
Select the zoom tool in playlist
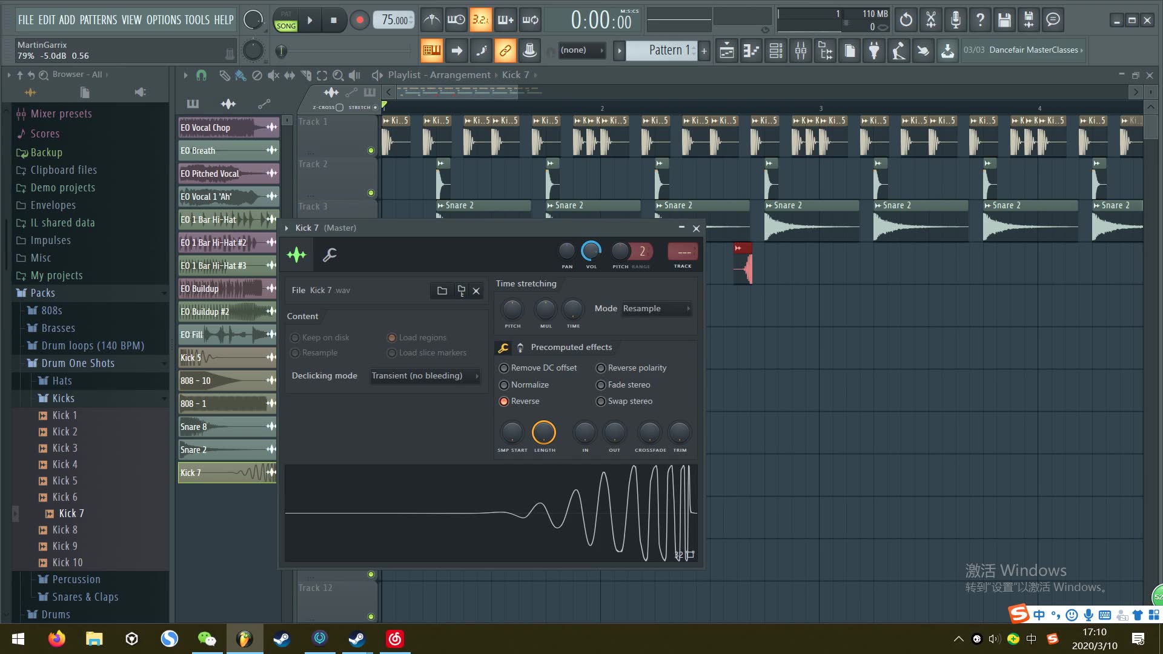tap(339, 75)
